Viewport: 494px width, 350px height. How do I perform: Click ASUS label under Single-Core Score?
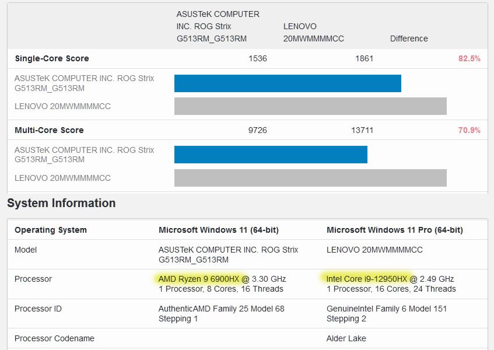84,83
